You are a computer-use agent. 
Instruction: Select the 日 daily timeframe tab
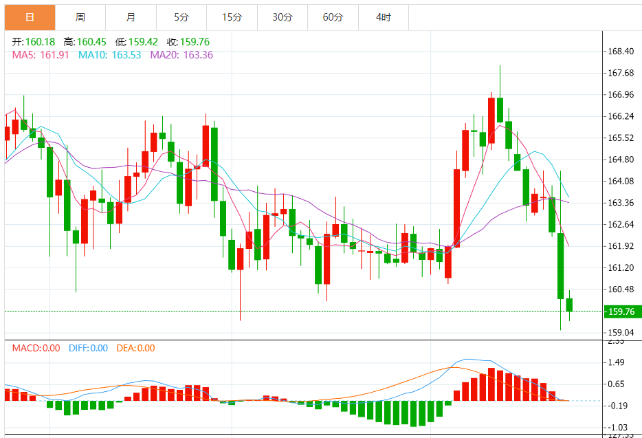click(x=30, y=18)
